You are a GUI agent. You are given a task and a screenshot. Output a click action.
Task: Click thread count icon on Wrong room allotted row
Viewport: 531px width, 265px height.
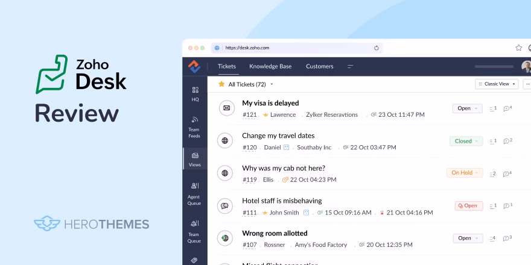click(493, 238)
